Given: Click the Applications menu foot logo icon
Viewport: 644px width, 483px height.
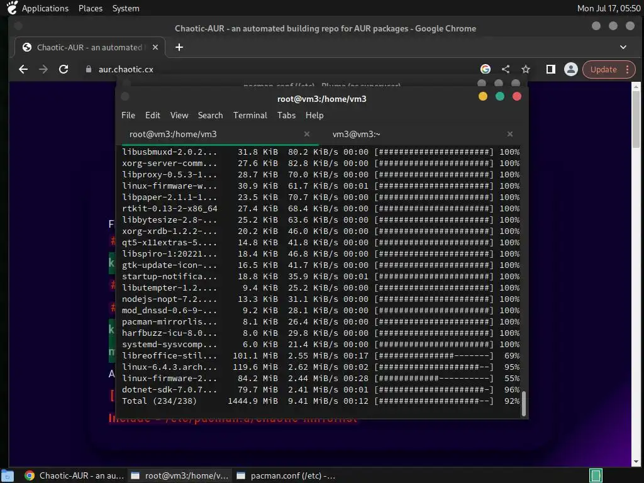Looking at the screenshot, I should pos(13,8).
